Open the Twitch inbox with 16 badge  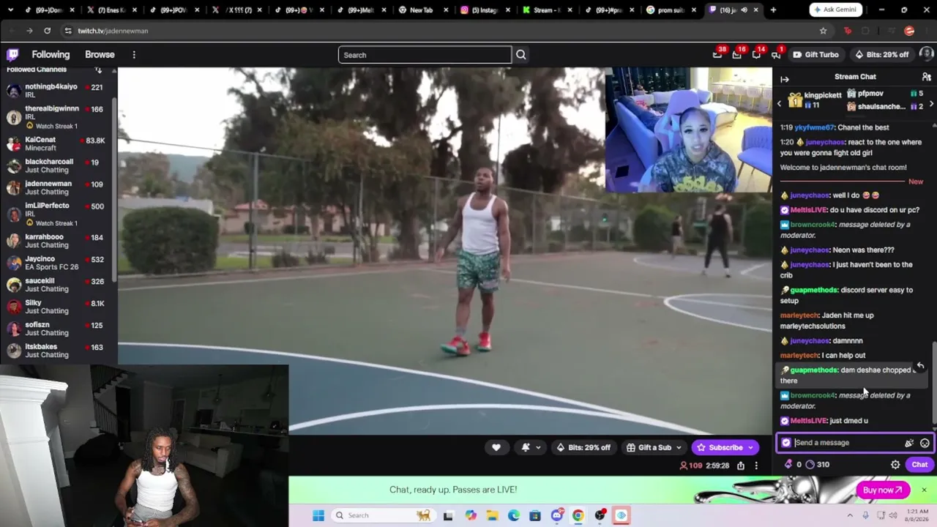tap(737, 55)
